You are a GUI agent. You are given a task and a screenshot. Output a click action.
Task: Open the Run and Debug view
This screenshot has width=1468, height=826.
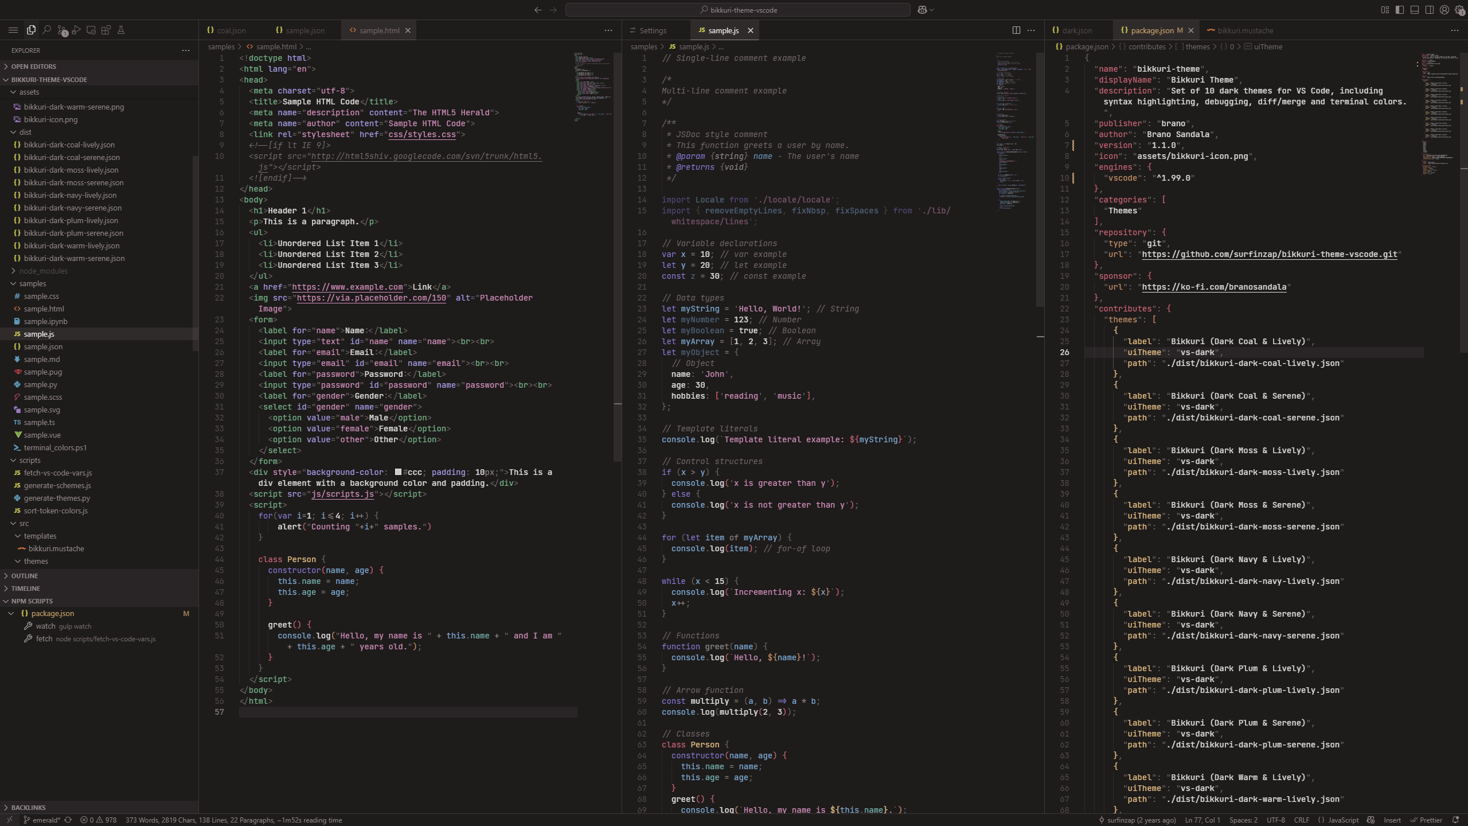point(76,30)
